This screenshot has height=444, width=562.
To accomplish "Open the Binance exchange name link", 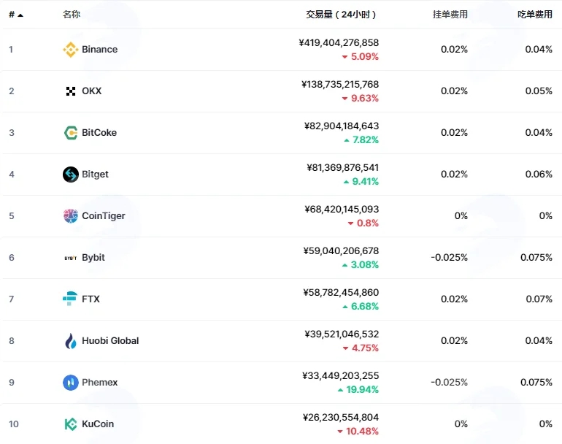I will click(100, 50).
